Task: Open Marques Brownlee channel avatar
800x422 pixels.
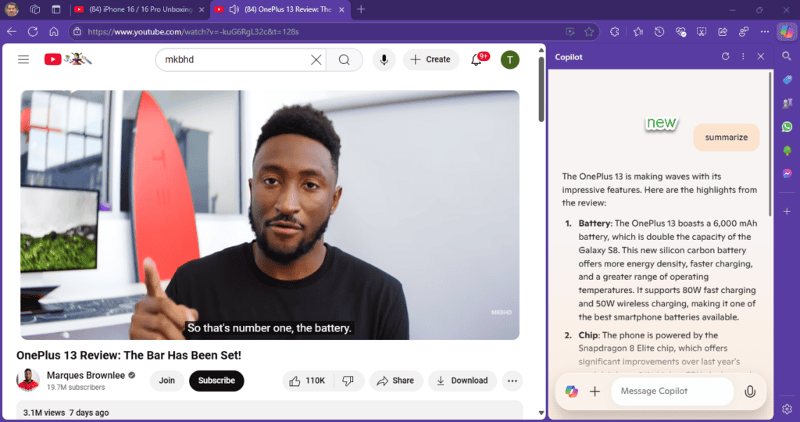Action: 28,380
